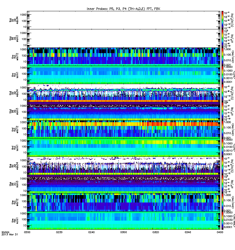Image resolution: width=235 pixels, height=250 pixels.
Task: Click the 'tha fff 32 scm3' y-axis label
Action: coord(14,38)
